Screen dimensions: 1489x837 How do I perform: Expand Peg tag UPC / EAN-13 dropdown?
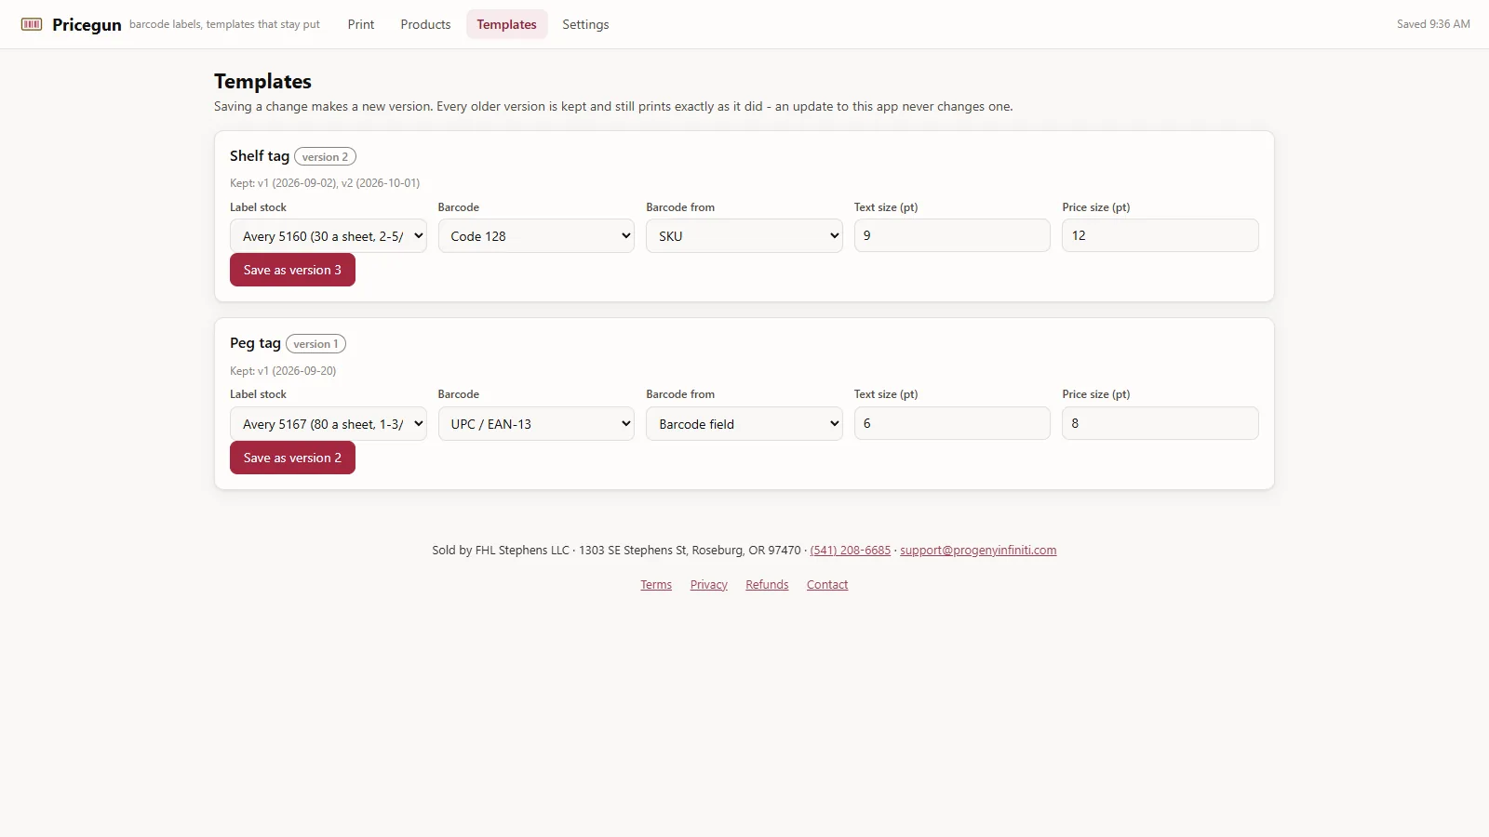click(x=536, y=424)
